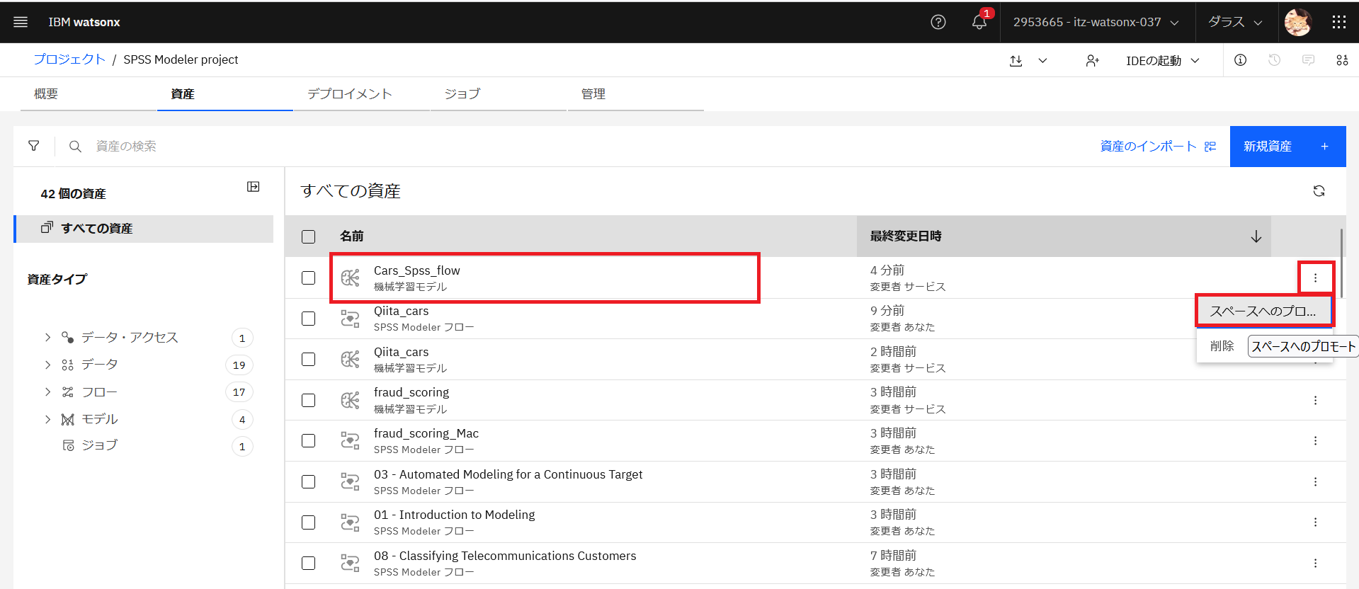Open the Cars_Spss_flow asset
The image size is (1359, 589).
pos(417,270)
